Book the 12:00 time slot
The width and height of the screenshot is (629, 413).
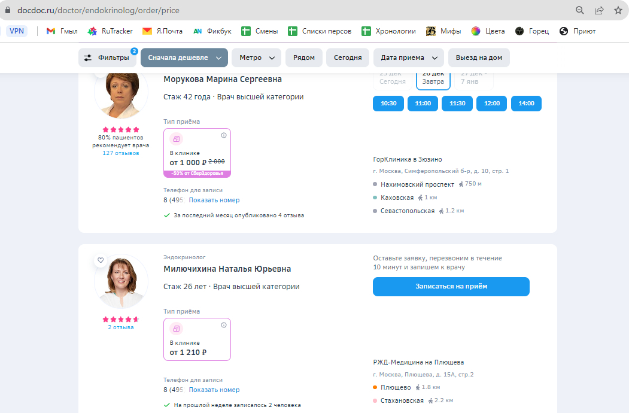pyautogui.click(x=492, y=104)
